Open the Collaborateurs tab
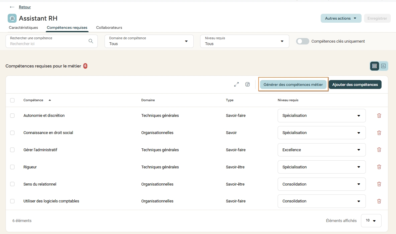The image size is (396, 234). (109, 28)
